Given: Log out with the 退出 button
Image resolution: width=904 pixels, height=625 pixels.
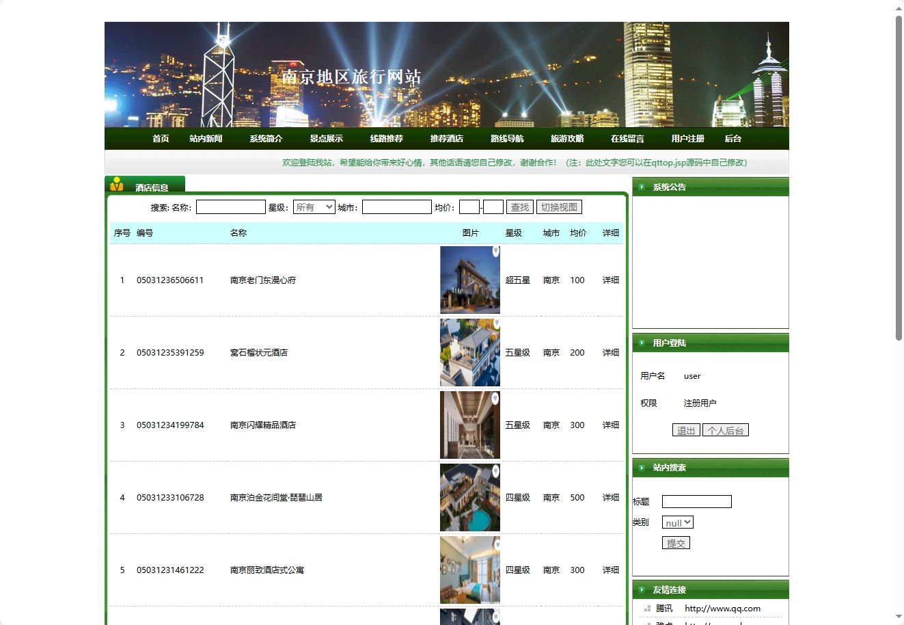Looking at the screenshot, I should (686, 431).
